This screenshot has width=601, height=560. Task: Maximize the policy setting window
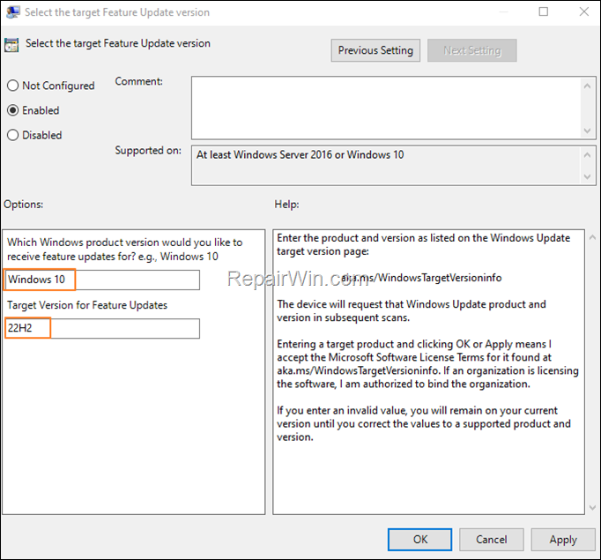click(x=543, y=11)
